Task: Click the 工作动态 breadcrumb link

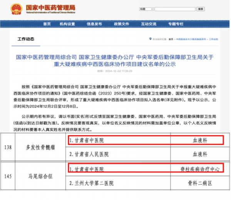Action: tap(213, 39)
